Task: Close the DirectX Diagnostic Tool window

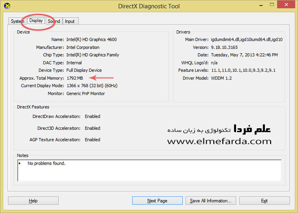Action: (x=285, y=6)
